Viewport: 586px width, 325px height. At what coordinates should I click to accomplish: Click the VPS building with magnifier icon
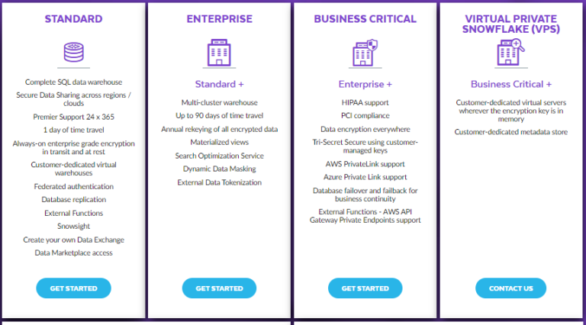tap(510, 53)
